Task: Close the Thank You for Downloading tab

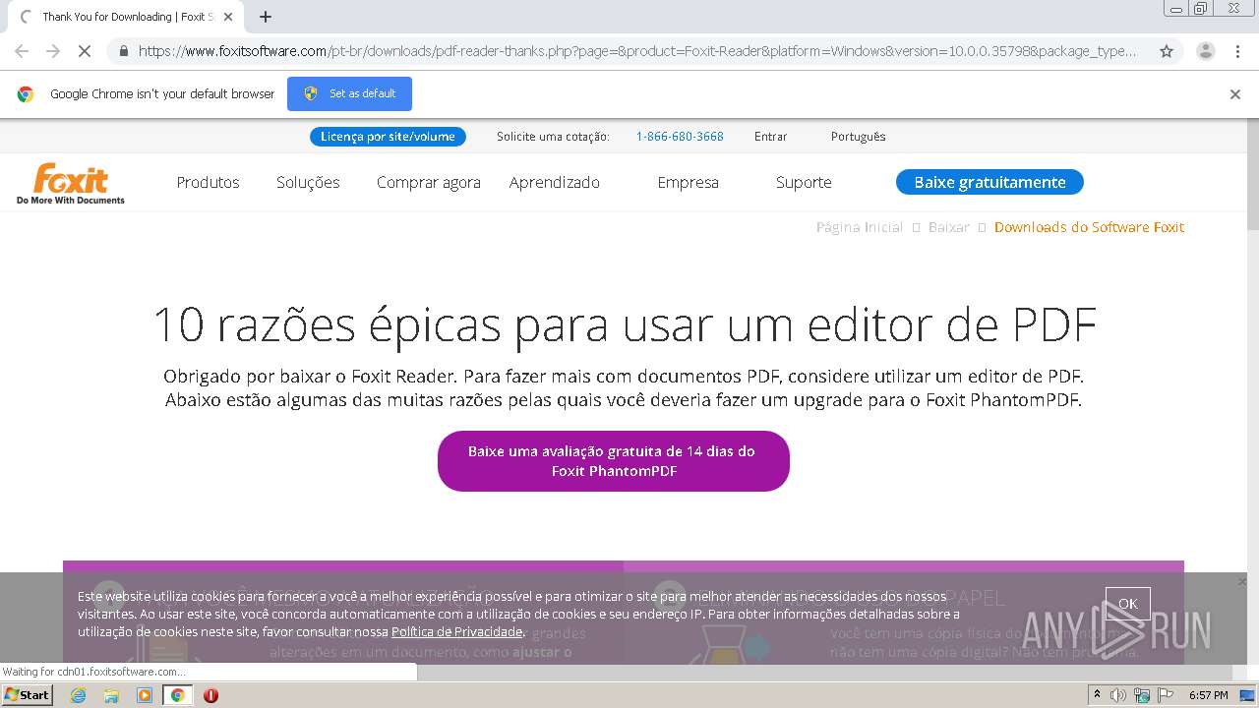Action: (228, 17)
